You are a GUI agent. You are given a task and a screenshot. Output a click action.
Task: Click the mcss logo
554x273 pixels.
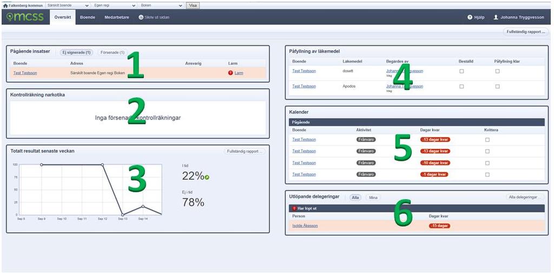tap(25, 17)
